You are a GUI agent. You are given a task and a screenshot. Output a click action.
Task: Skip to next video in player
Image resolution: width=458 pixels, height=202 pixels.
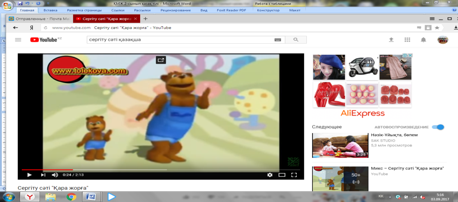coord(43,175)
